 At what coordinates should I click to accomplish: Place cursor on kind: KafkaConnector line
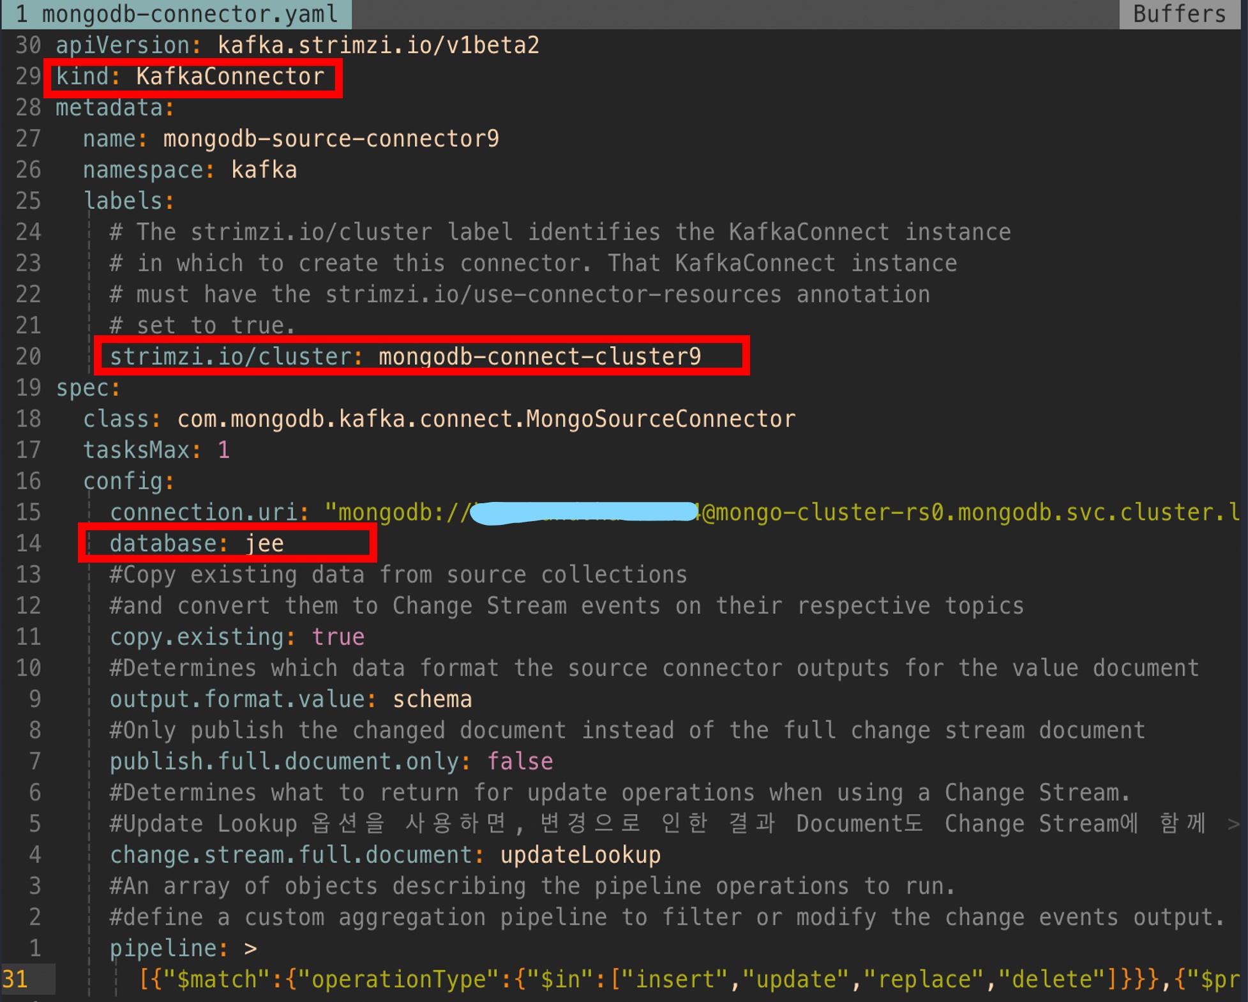[x=190, y=77]
